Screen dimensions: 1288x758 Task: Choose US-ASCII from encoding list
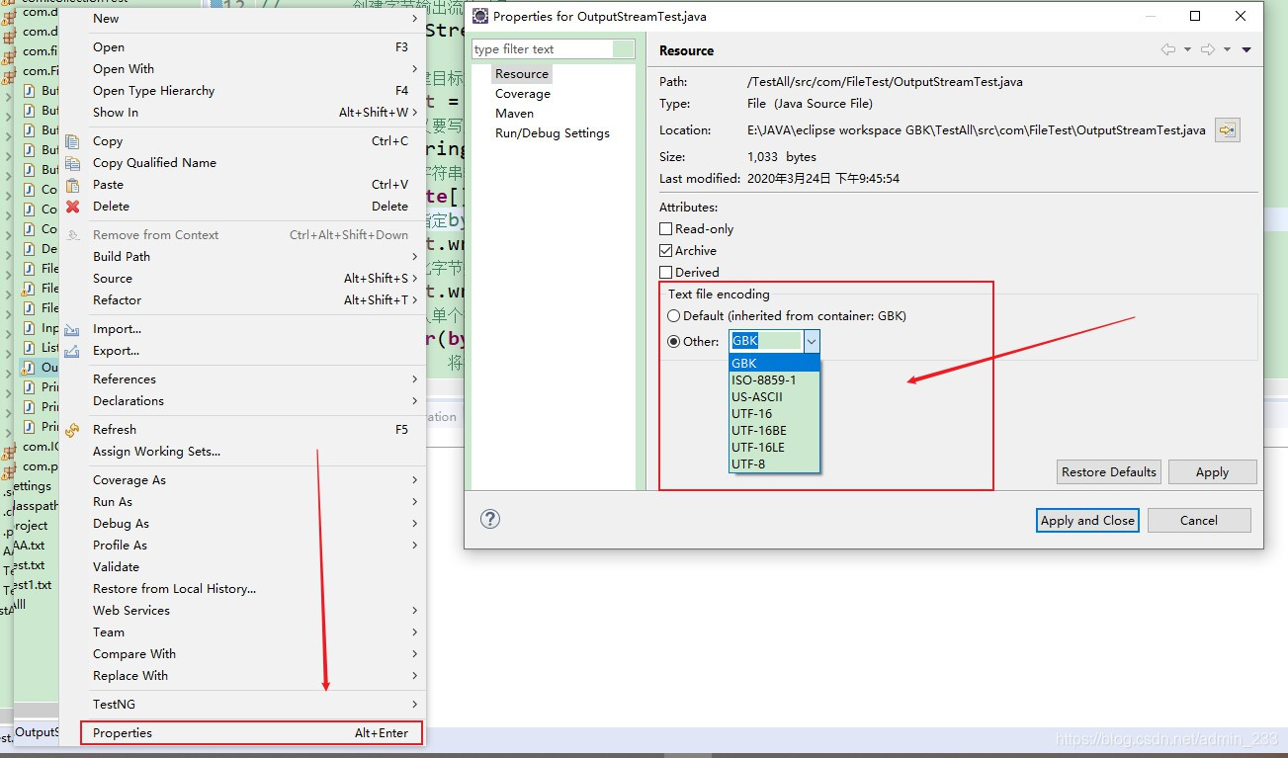[x=774, y=396]
